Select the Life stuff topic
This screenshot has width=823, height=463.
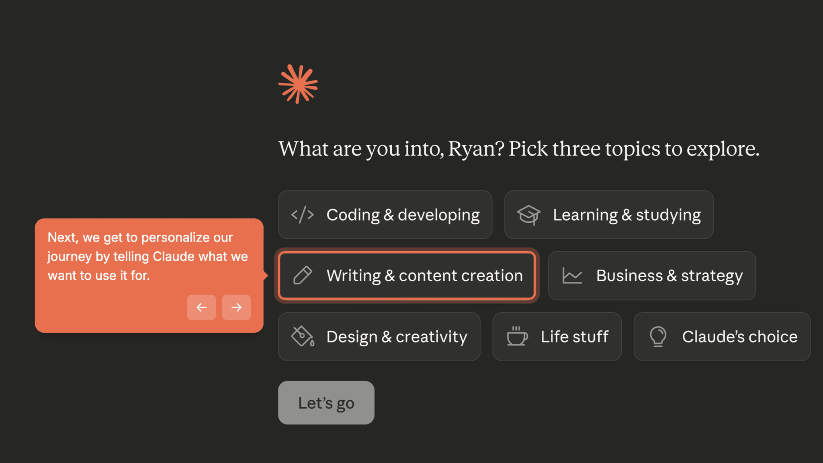click(557, 336)
